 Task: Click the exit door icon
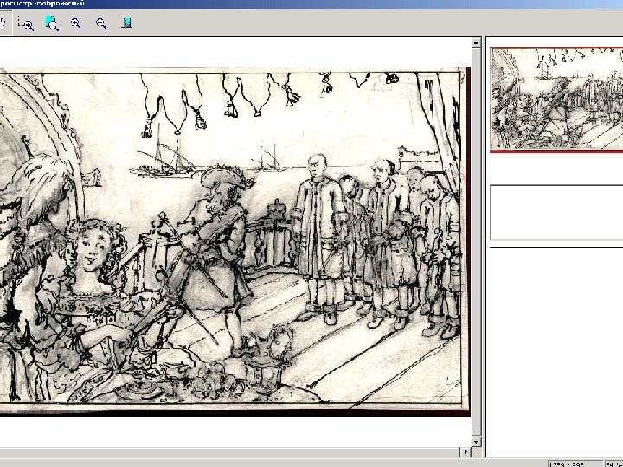point(126,23)
